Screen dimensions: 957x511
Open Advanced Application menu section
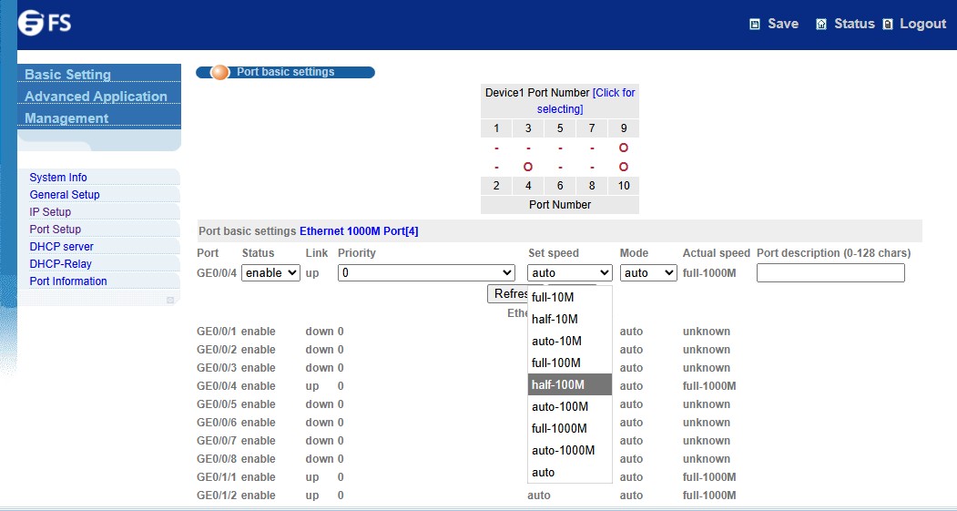97,97
